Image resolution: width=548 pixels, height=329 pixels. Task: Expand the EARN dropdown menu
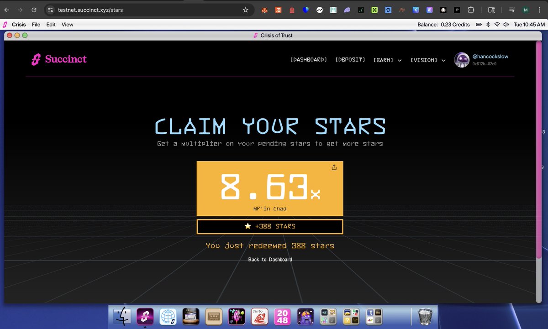click(387, 60)
